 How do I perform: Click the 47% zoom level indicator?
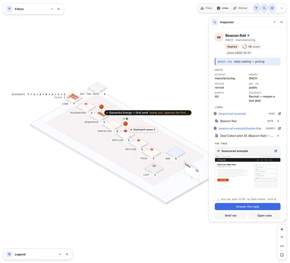(x=282, y=246)
